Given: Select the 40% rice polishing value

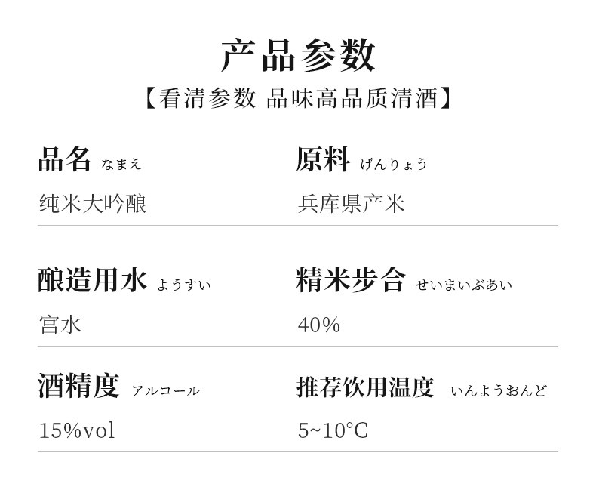Looking at the screenshot, I should pos(319,325).
